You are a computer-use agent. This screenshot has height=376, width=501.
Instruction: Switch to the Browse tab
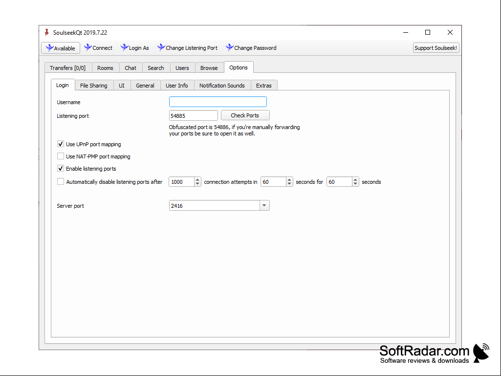(209, 68)
